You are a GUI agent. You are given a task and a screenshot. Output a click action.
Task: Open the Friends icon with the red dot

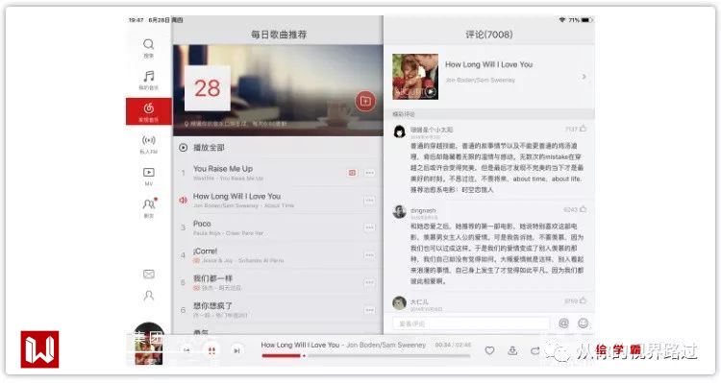click(149, 203)
